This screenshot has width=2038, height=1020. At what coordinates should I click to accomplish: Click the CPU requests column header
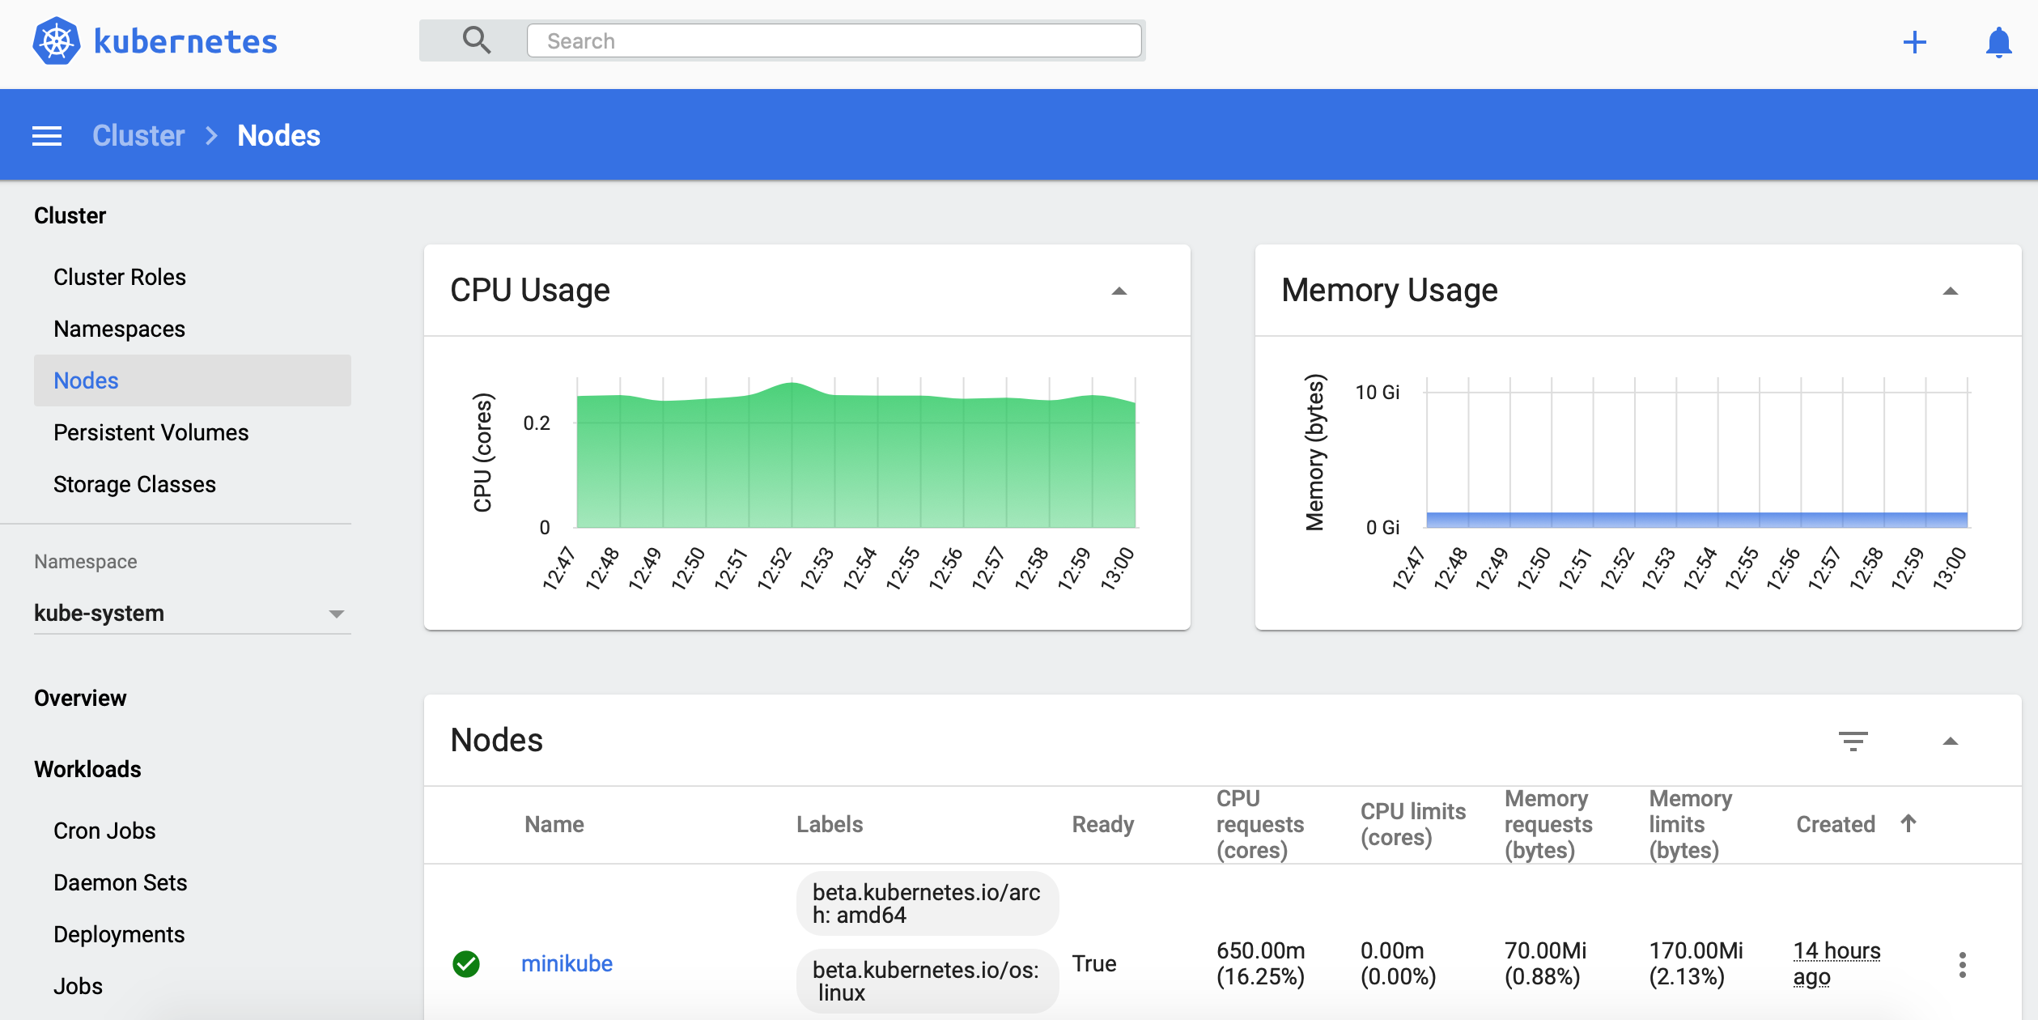(x=1260, y=824)
